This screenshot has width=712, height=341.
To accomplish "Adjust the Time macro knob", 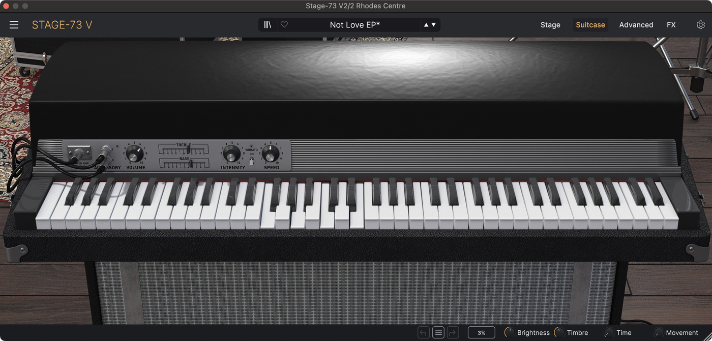I will click(608, 333).
